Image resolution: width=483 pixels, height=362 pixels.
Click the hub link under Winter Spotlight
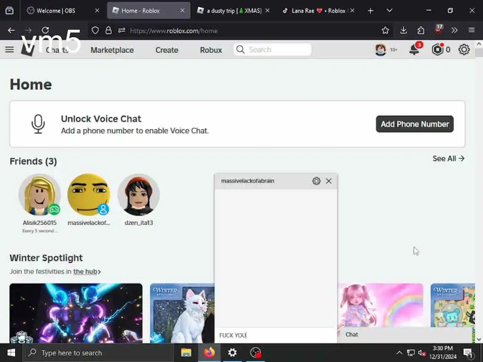coord(87,271)
